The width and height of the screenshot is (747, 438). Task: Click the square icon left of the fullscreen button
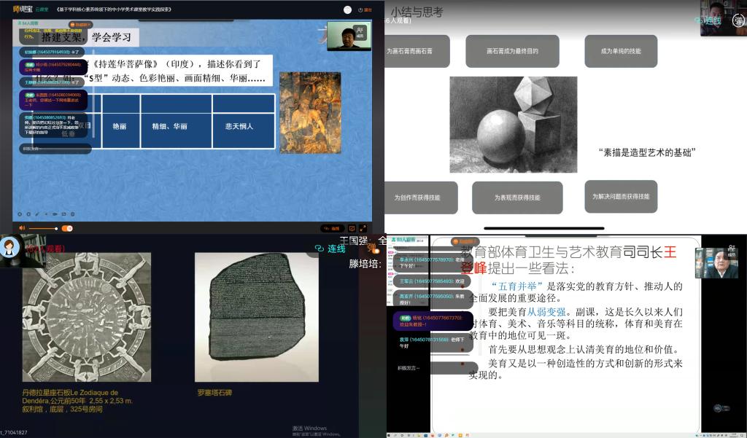pos(352,229)
